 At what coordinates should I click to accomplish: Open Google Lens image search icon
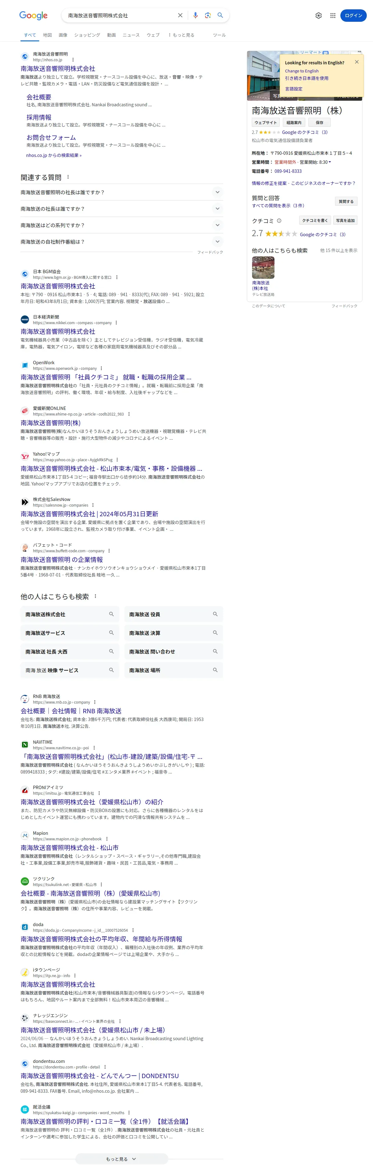pyautogui.click(x=208, y=16)
